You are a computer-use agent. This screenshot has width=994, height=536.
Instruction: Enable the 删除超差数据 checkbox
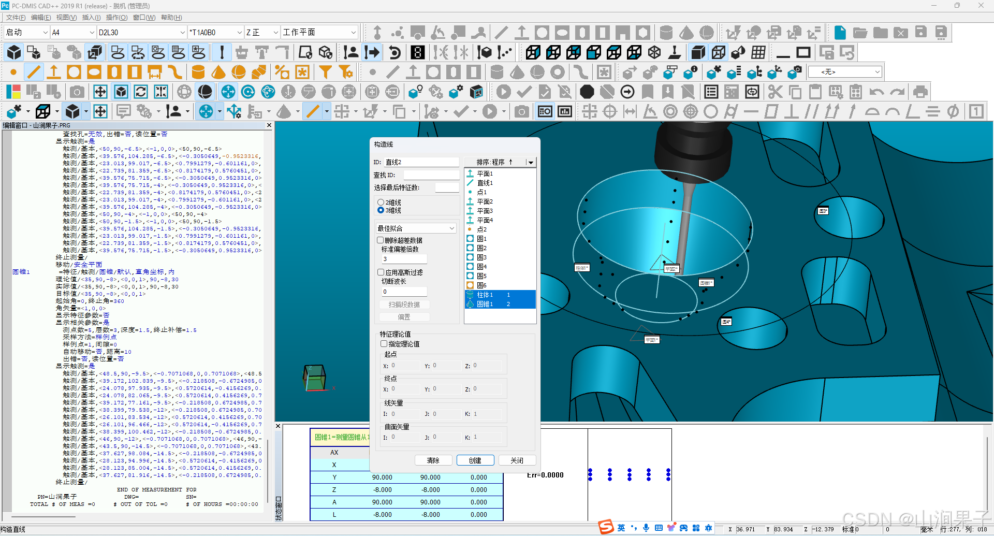click(381, 240)
